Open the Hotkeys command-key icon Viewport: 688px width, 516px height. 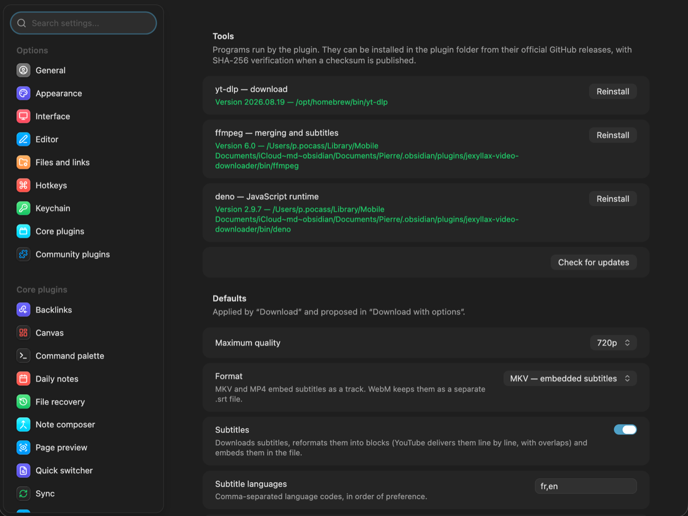coord(24,185)
